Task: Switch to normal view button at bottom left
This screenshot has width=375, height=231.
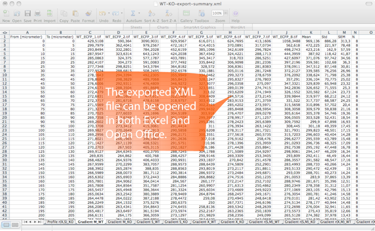Action: 7,225
